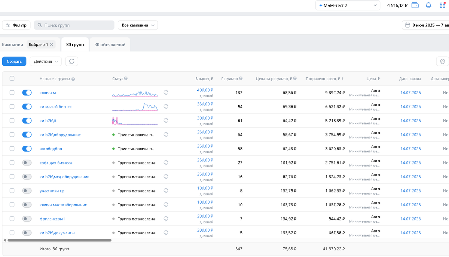Open the wallet balance icon

click(x=415, y=5)
